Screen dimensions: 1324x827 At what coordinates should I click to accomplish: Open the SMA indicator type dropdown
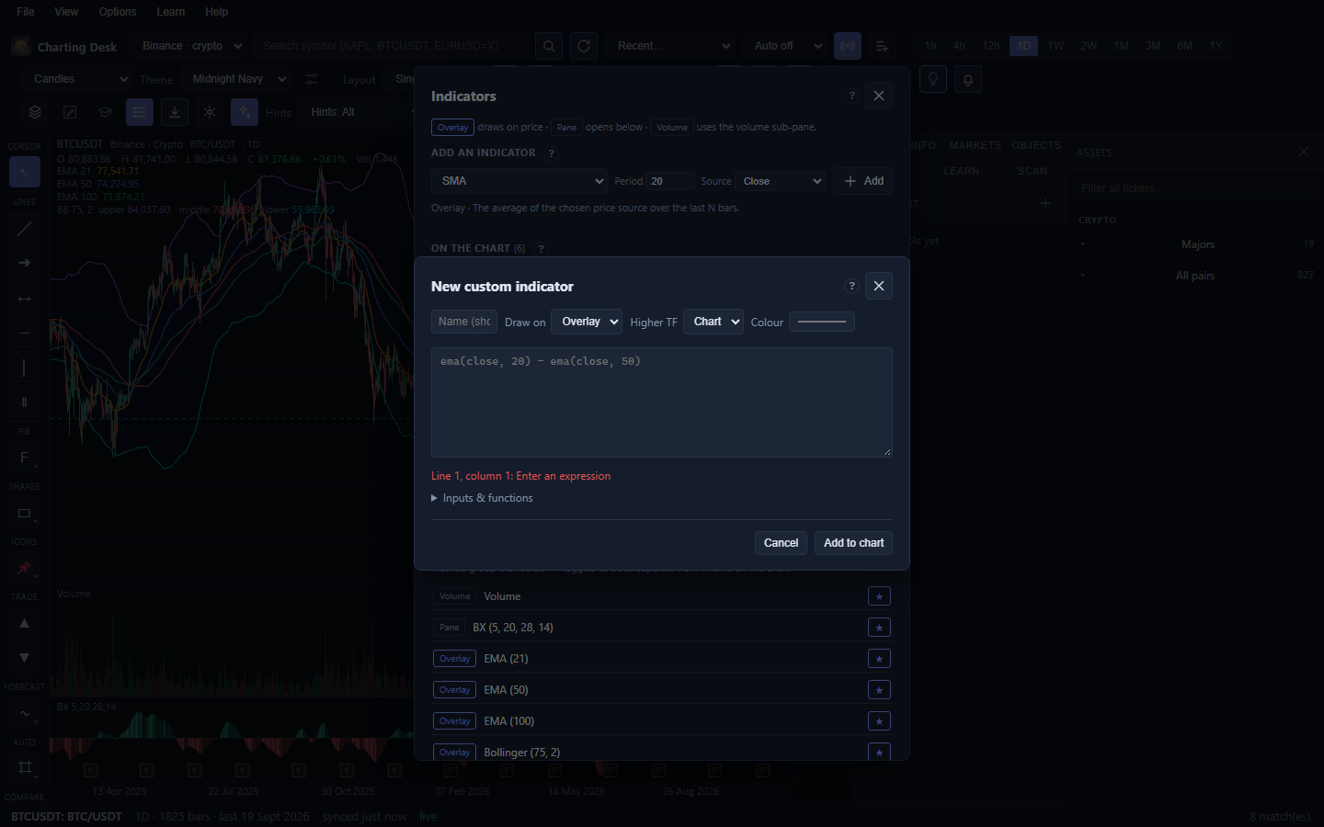[519, 181]
